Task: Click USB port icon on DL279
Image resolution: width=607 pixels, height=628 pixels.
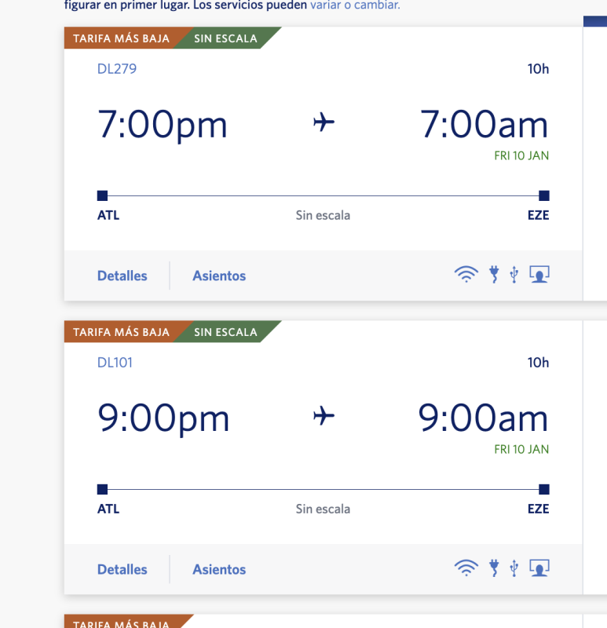Action: coord(514,275)
